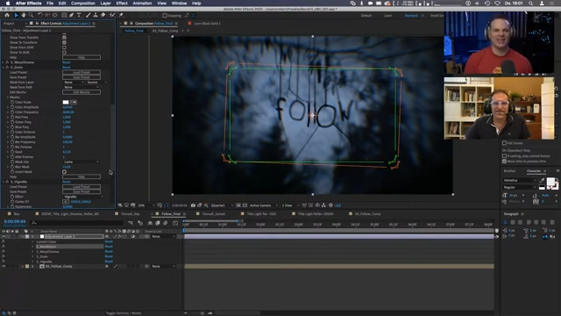Viewport: 561px width, 316px height.
Task: Click the timeline Motion Blur enable icon
Action: click(166, 223)
